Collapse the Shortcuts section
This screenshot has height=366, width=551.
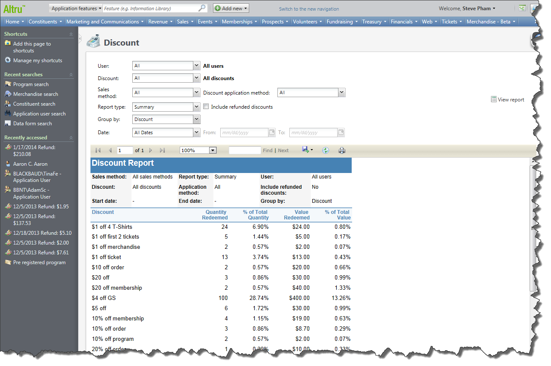71,34
